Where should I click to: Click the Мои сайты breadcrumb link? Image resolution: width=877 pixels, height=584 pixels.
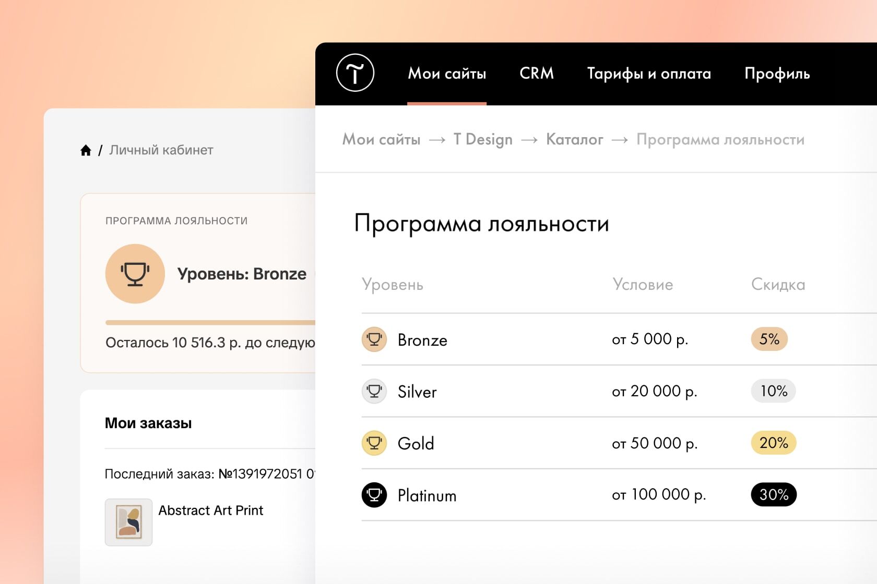[381, 139]
